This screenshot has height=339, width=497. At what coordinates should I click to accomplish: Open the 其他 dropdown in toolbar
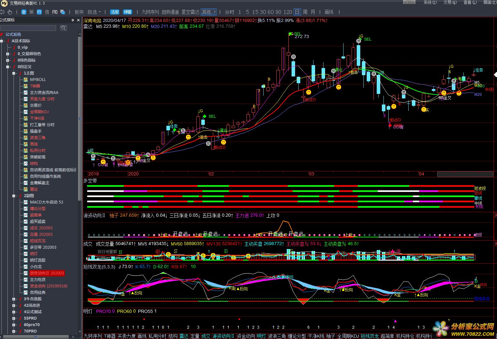209,12
